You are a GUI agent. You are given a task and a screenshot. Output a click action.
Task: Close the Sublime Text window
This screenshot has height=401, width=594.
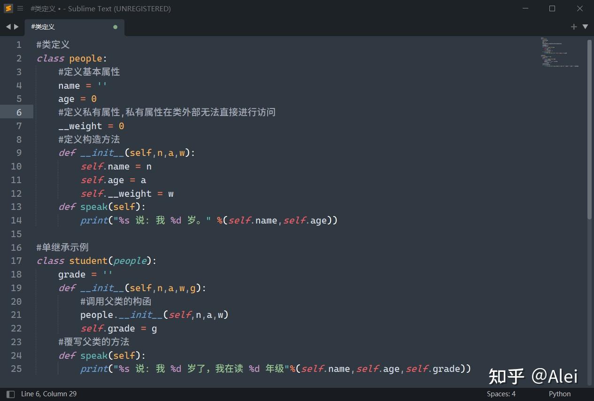point(580,8)
